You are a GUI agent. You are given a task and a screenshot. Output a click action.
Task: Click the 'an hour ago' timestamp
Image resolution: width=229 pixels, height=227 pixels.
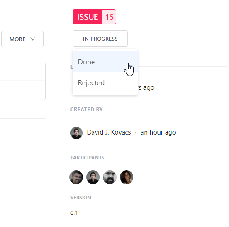(x=158, y=132)
